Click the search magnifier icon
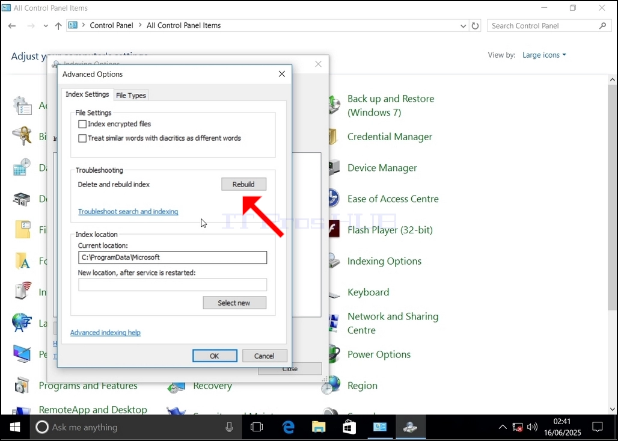This screenshot has height=441, width=618. pos(602,26)
